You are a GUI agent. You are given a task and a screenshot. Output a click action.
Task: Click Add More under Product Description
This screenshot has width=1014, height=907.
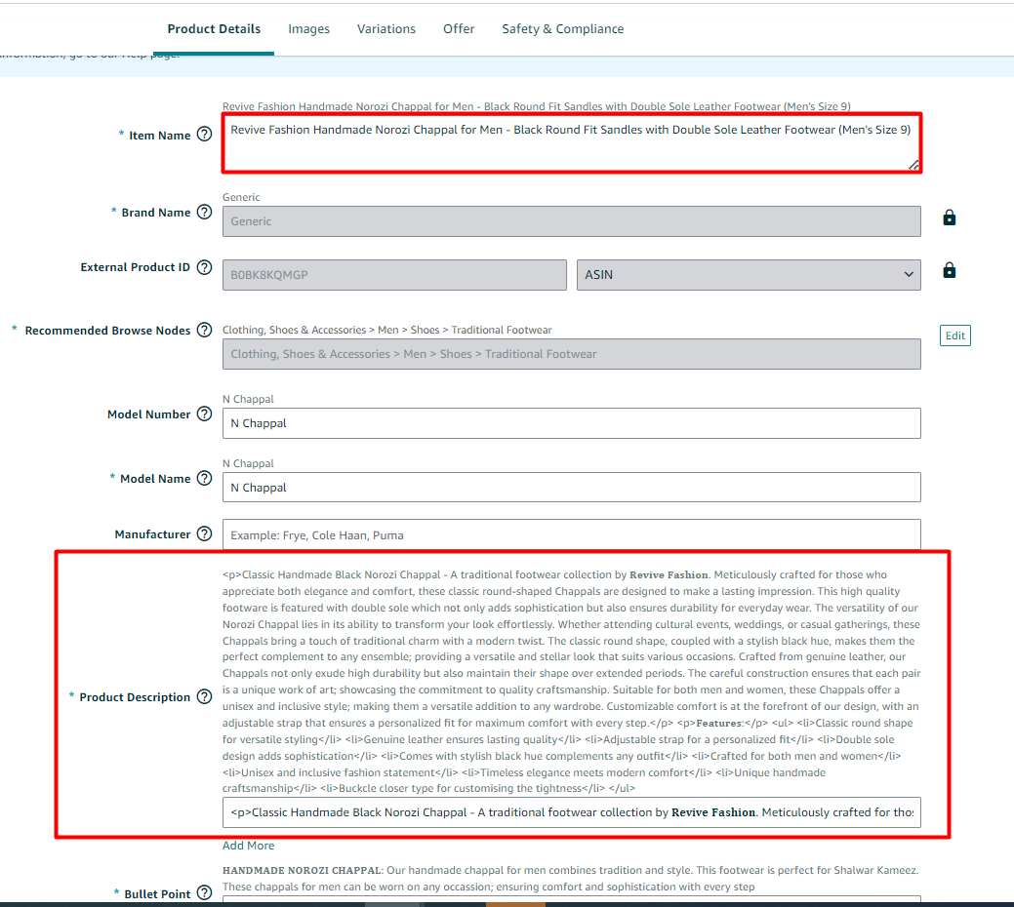click(248, 846)
